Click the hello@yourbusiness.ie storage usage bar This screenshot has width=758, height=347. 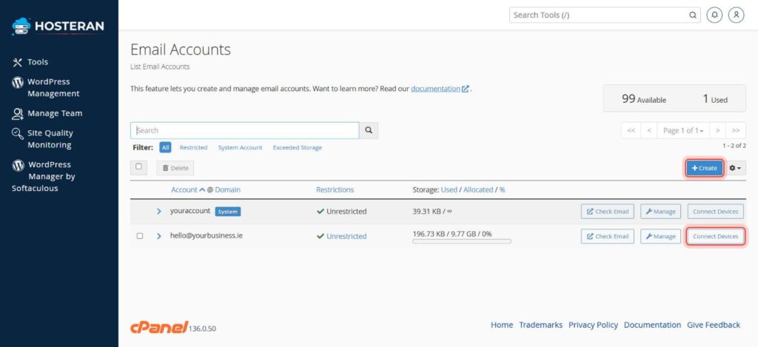click(462, 241)
